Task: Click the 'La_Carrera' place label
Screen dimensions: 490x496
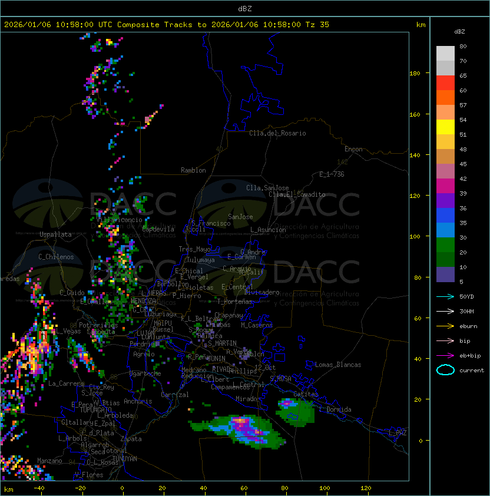Action: (x=67, y=383)
